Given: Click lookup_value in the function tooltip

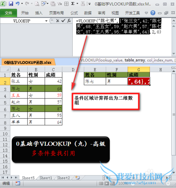Looking at the screenshot, I should (111, 60).
